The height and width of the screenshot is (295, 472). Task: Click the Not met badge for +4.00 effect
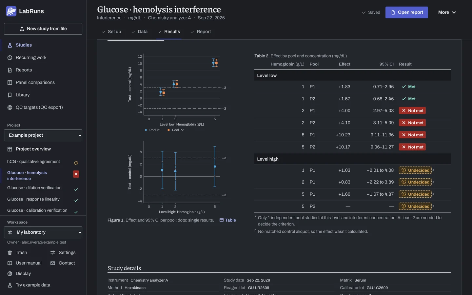[412, 111]
